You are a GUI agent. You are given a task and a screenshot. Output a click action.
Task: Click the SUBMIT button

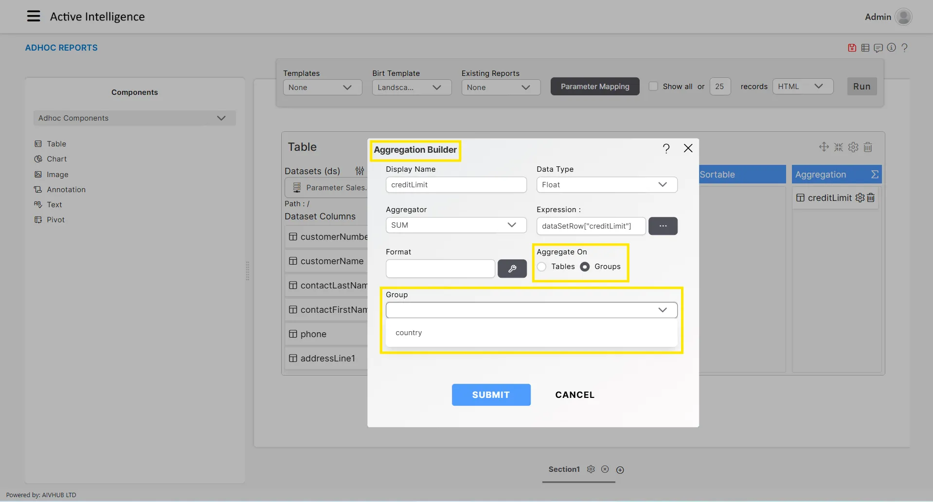point(491,395)
